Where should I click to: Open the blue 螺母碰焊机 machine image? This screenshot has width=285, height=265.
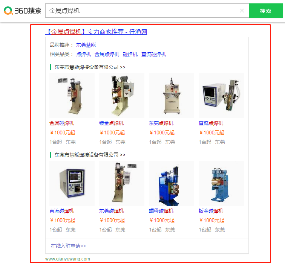pos(172,183)
